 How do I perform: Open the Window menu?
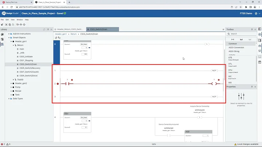click(20, 20)
